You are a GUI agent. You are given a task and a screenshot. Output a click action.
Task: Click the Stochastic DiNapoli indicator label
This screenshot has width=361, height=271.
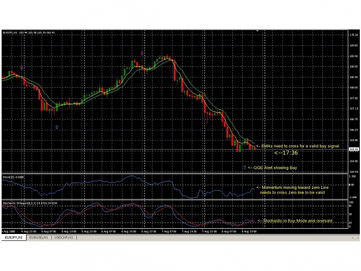[x=30, y=203]
